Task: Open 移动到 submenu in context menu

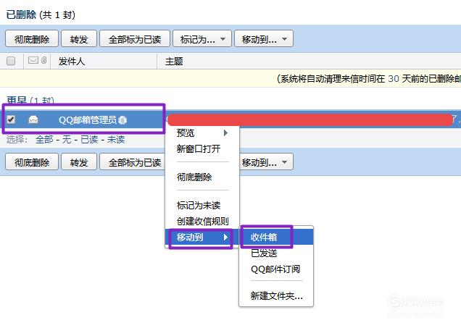Action: pos(202,238)
